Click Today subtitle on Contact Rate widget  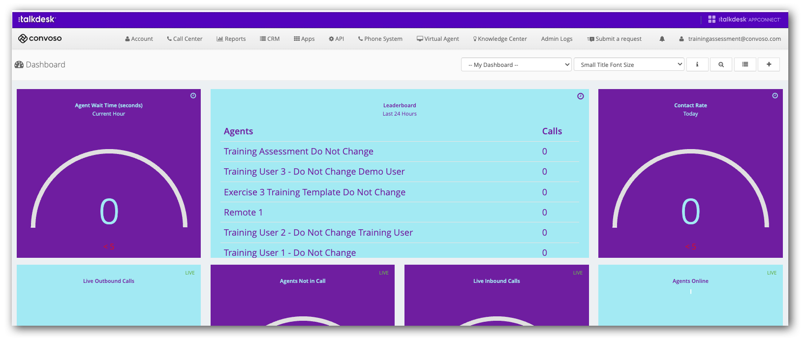tap(690, 114)
